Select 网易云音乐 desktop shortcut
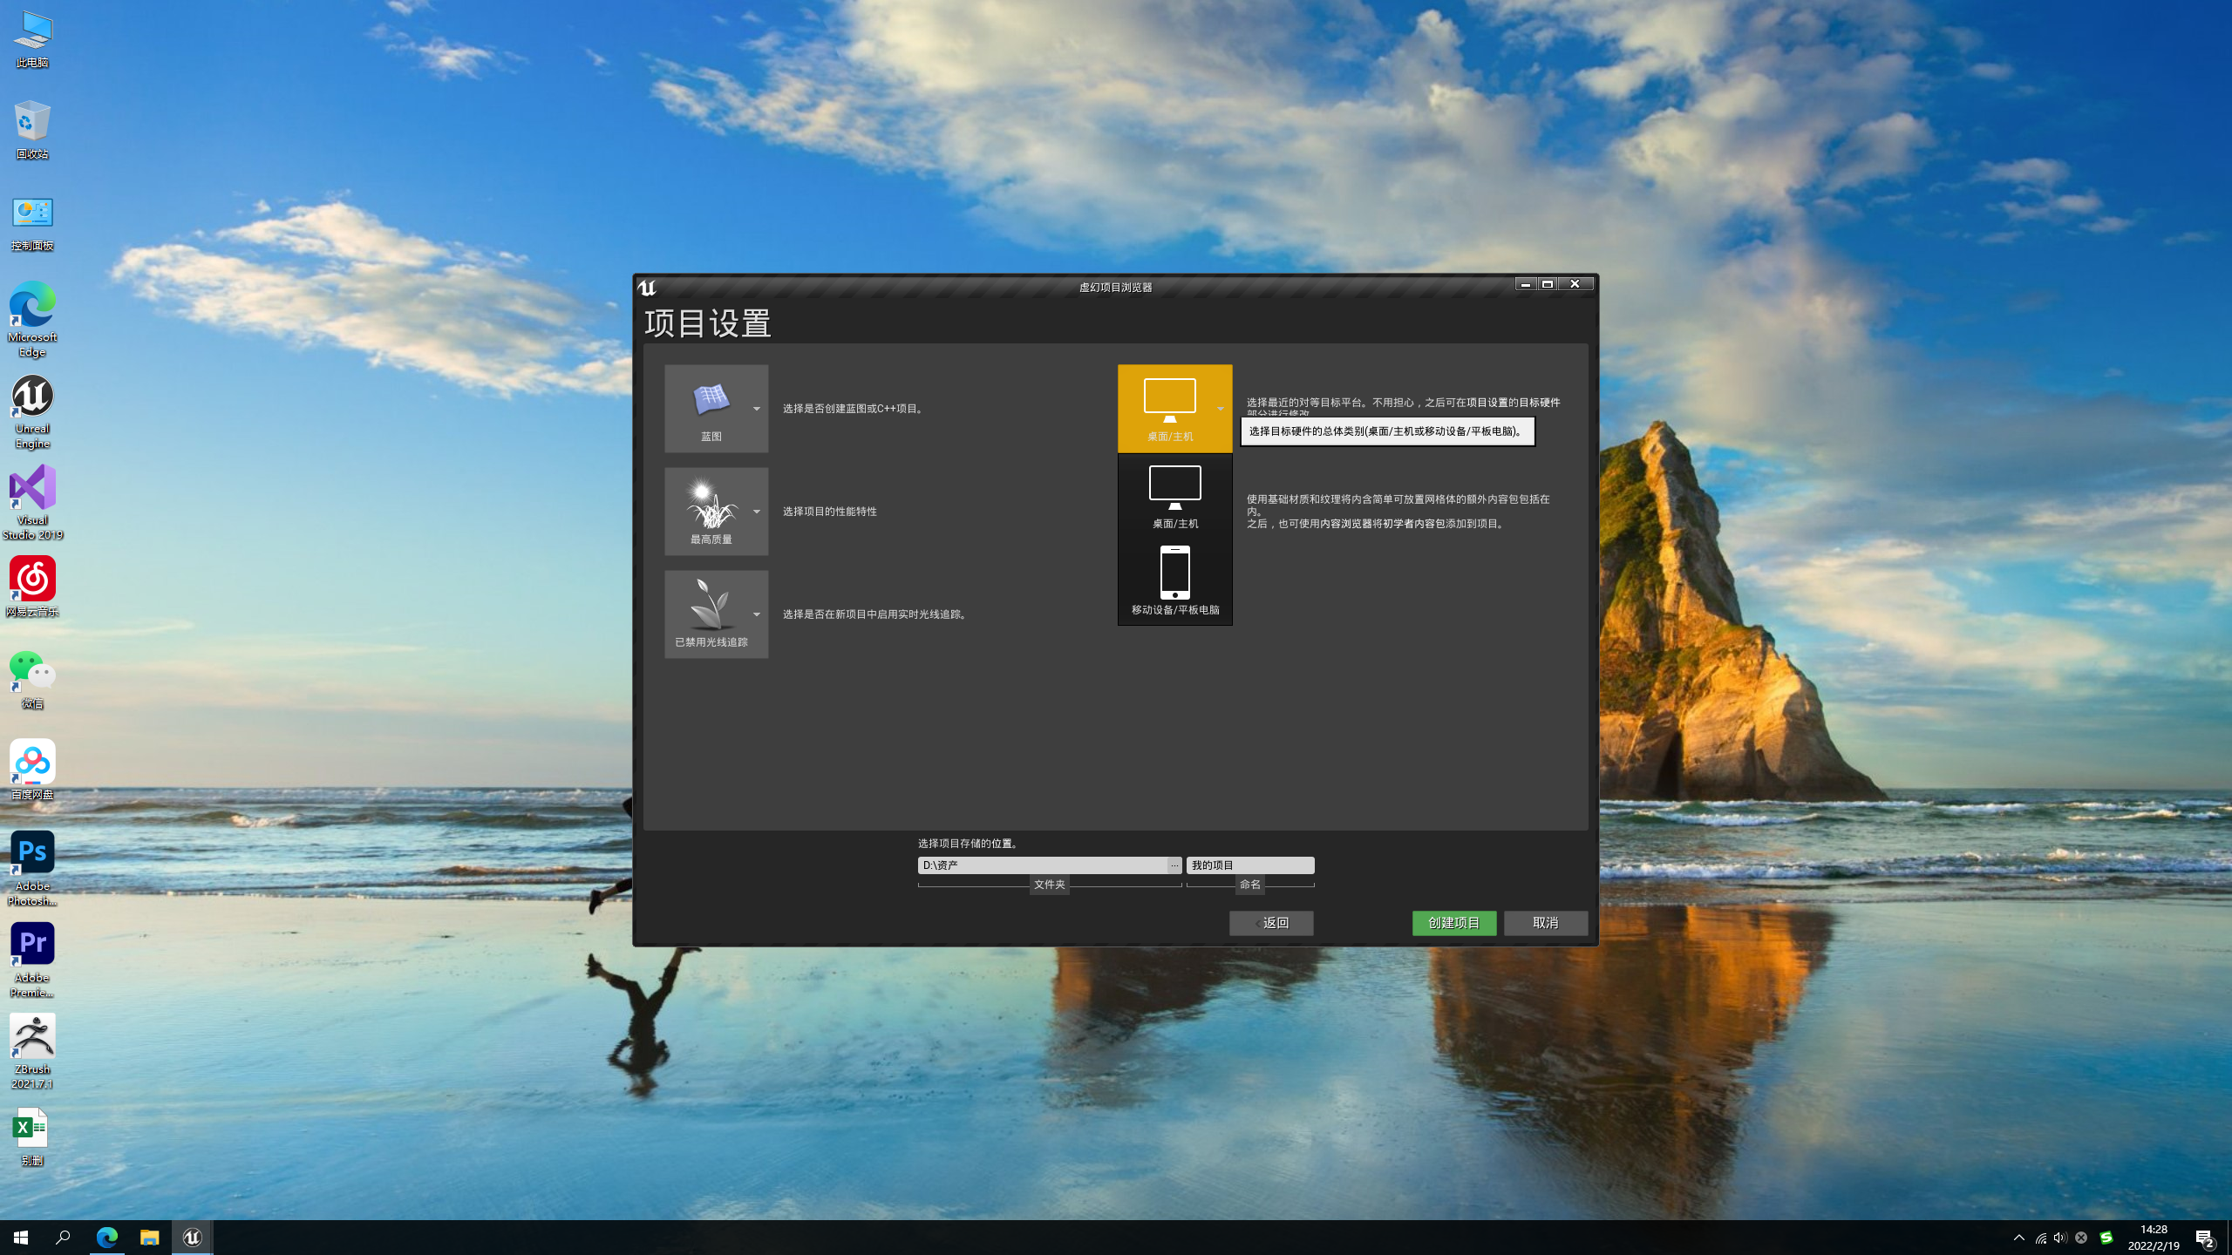 pyautogui.click(x=32, y=587)
